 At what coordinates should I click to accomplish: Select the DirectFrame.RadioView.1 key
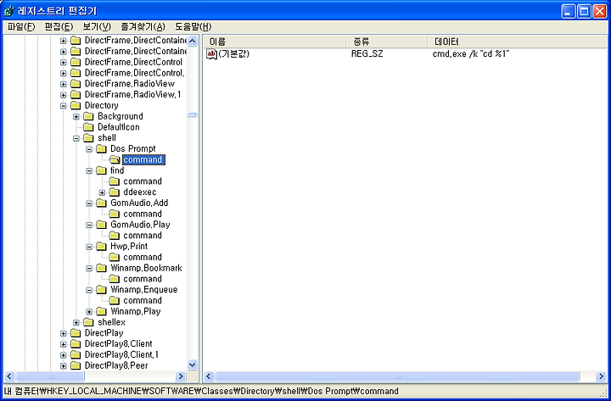132,95
